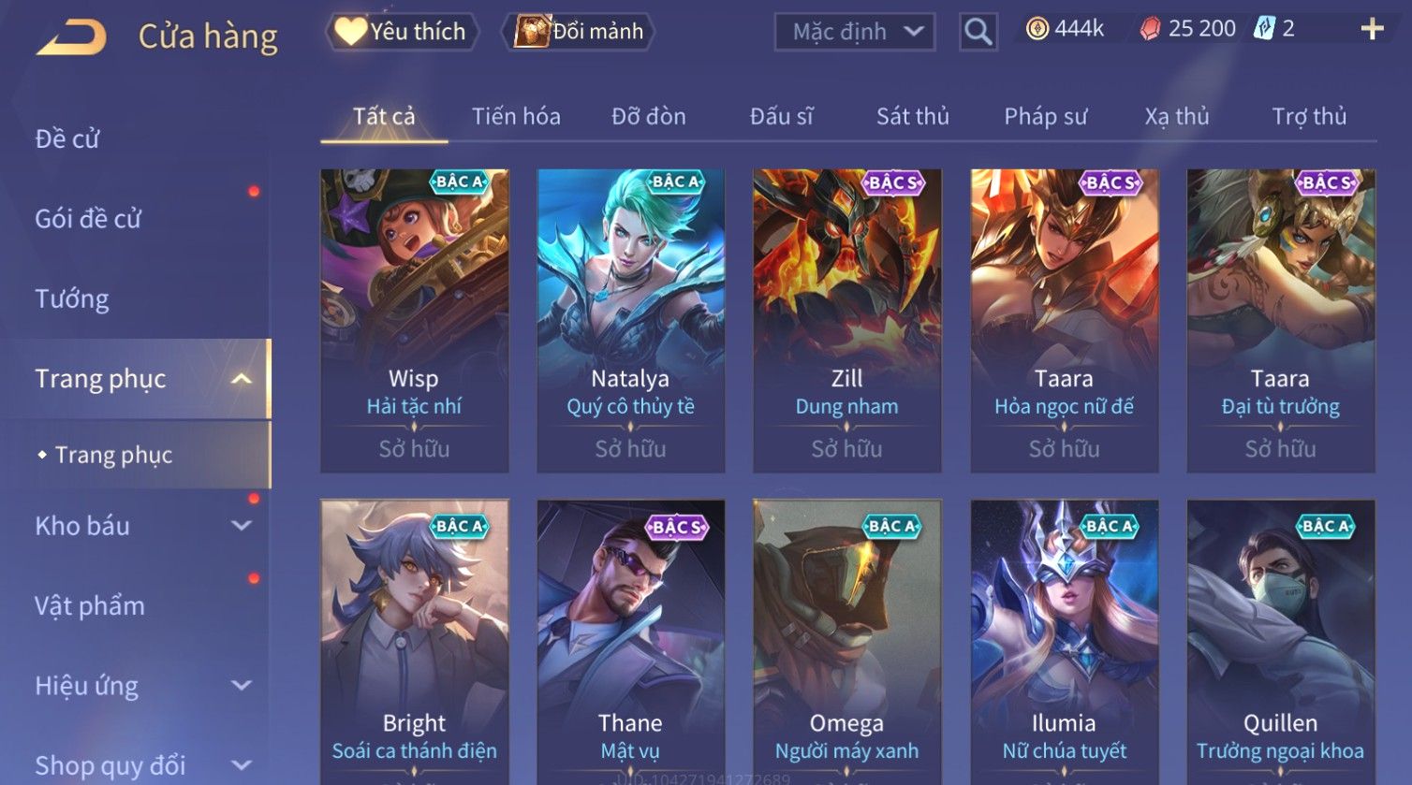The image size is (1412, 785).
Task: Click the gold coin currency icon
Action: coord(1037,30)
